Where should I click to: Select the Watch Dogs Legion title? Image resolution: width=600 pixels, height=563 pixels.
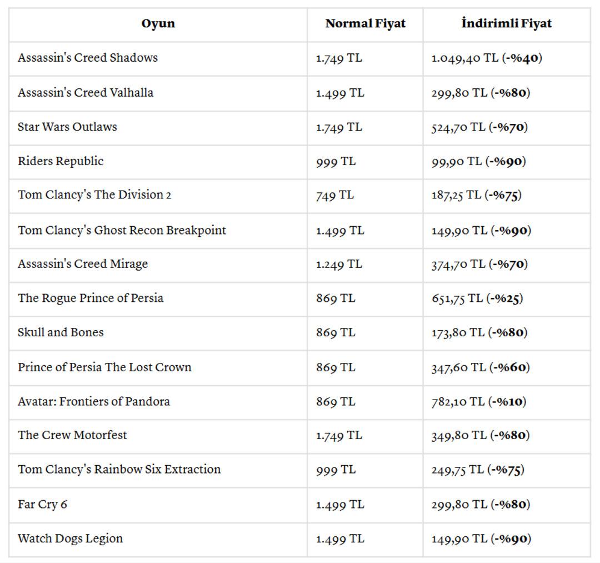(x=70, y=539)
